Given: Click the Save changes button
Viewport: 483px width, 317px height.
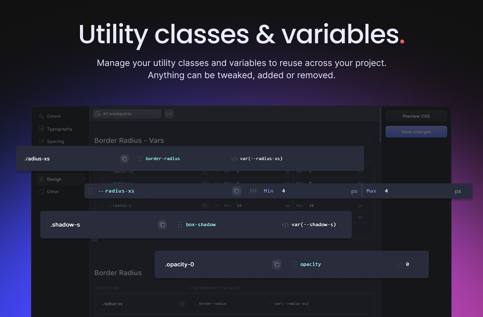Looking at the screenshot, I should 416,132.
